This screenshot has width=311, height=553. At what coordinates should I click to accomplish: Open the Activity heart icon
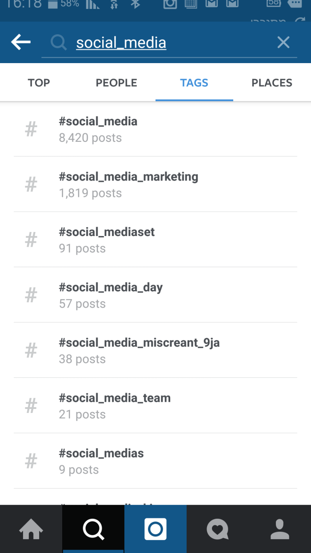218,529
